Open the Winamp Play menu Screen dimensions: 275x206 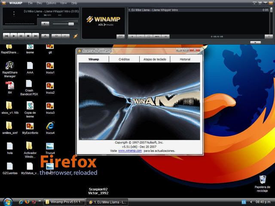[40, 3]
